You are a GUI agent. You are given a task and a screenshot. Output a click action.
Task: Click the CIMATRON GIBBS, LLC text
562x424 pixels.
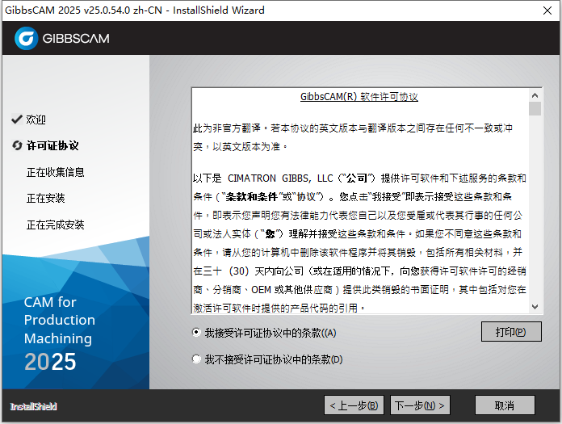pos(280,178)
